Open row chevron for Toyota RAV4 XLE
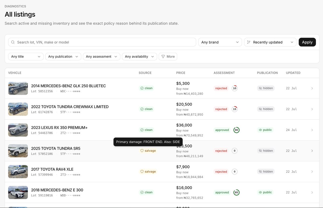This screenshot has height=208, width=323. [x=312, y=172]
